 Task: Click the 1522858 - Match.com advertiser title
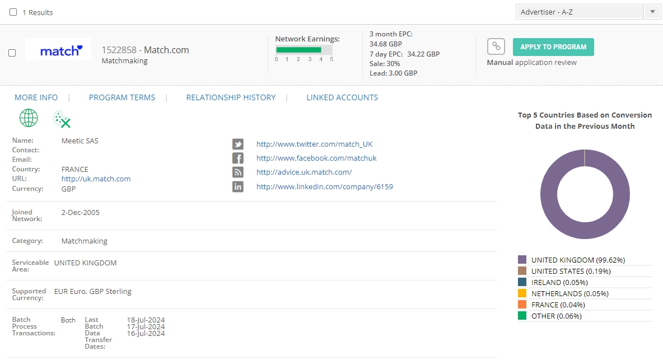(145, 50)
